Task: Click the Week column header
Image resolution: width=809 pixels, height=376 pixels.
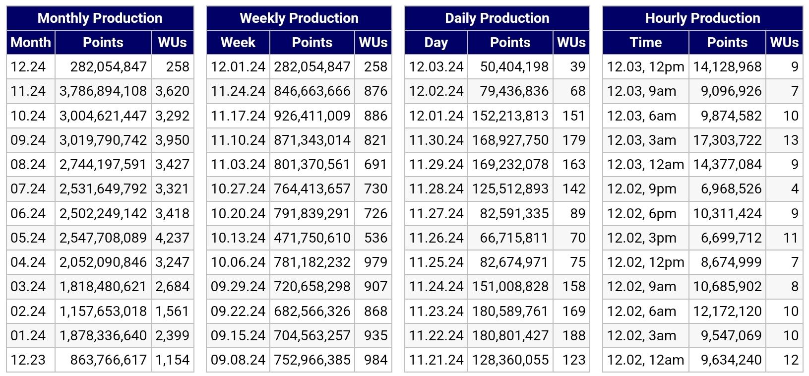Action: click(238, 43)
